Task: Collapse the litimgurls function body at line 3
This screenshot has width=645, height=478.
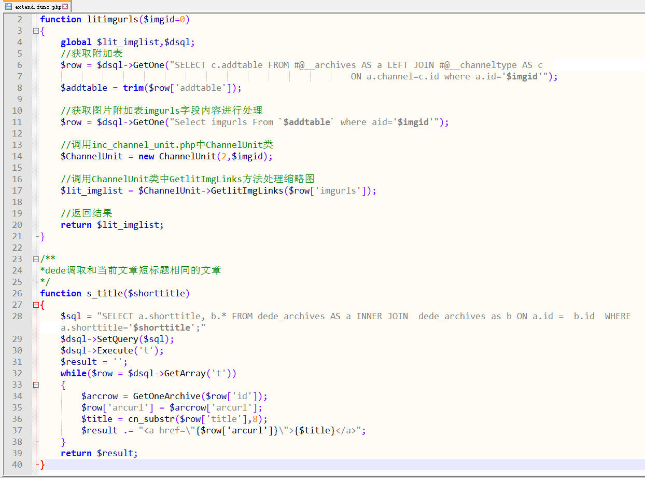Action: point(36,31)
